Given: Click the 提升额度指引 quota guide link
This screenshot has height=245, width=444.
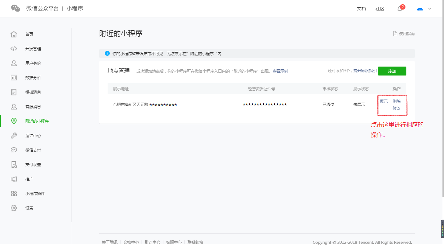Looking at the screenshot, I should (365, 70).
